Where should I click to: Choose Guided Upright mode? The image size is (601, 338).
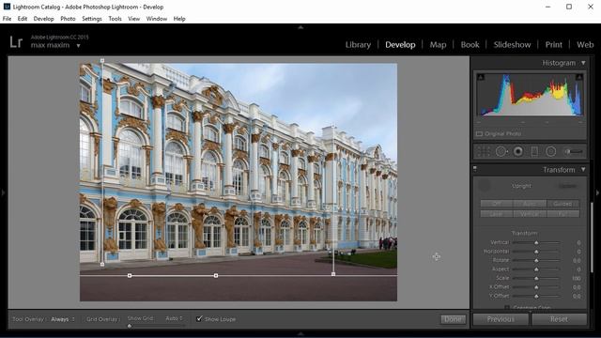[562, 204]
